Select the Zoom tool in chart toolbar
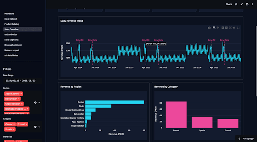This screenshot has height=142, width=257. [214, 28]
